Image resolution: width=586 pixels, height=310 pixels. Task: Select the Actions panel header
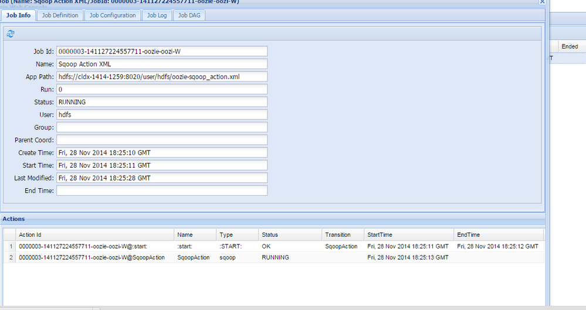coord(273,219)
